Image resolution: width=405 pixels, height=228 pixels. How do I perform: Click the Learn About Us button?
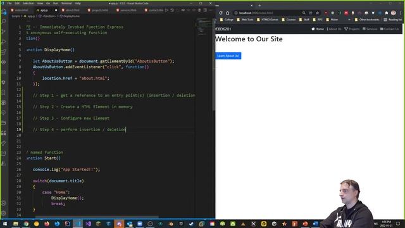click(x=228, y=56)
